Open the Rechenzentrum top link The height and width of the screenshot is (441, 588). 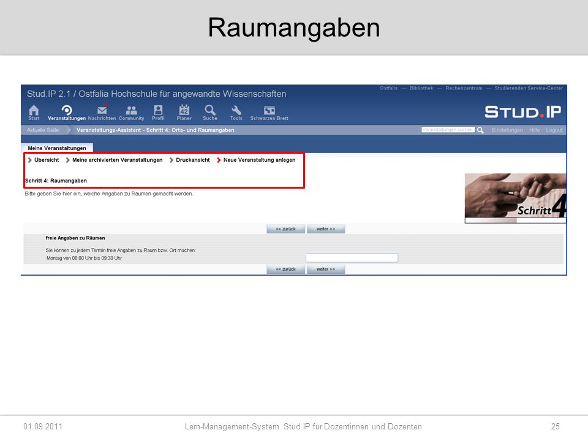point(464,88)
